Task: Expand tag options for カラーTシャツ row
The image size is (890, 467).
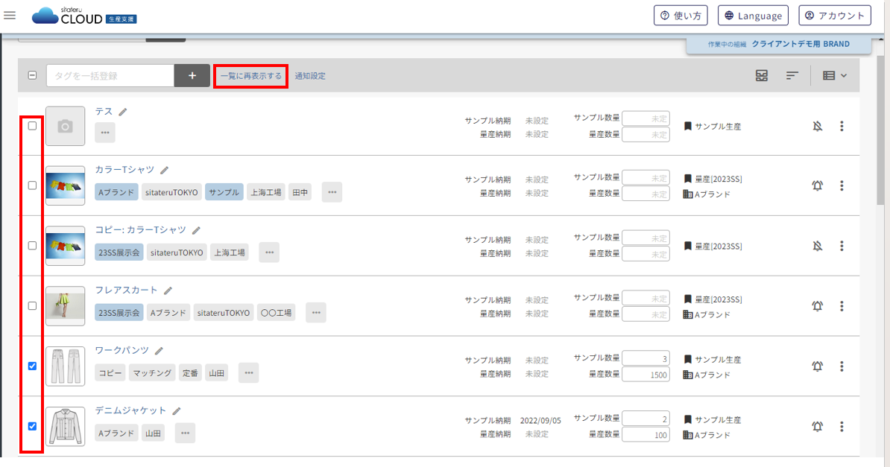Action: pos(332,192)
